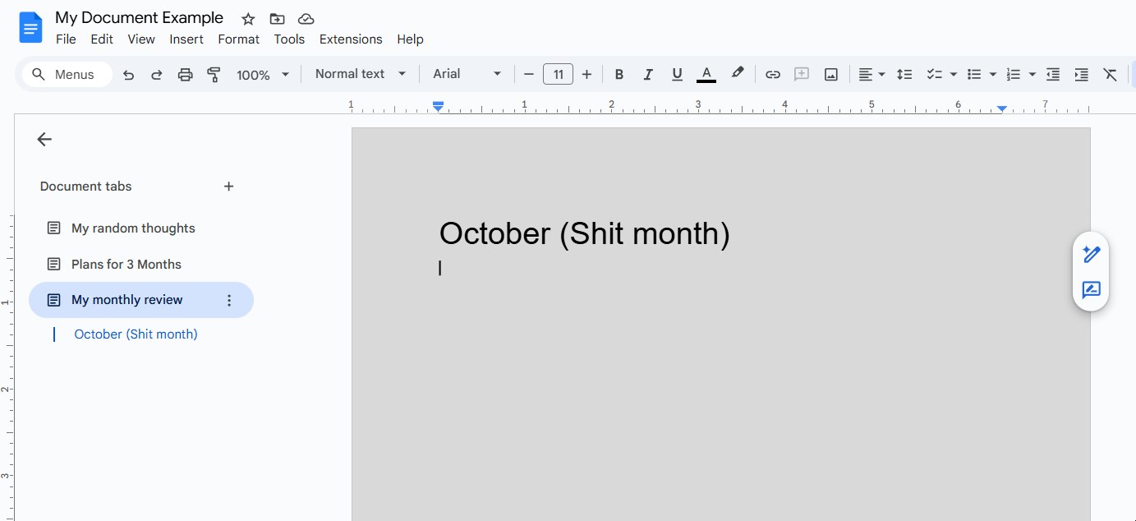Open the Format menu
The image size is (1136, 521).
pyautogui.click(x=239, y=39)
